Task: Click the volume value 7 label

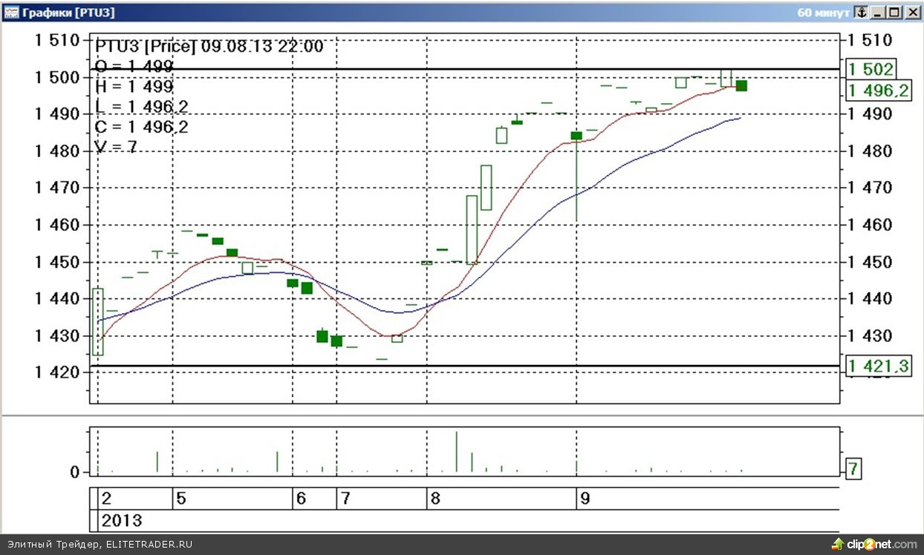Action: coord(854,469)
